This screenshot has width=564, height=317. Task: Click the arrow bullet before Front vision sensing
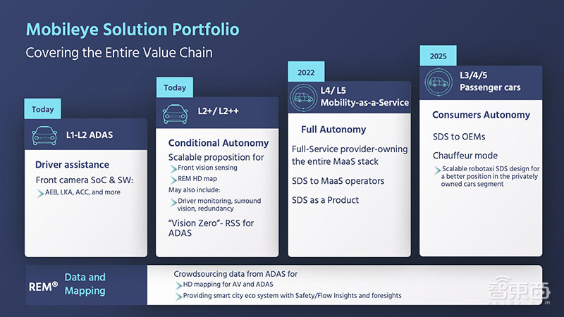pyautogui.click(x=173, y=168)
